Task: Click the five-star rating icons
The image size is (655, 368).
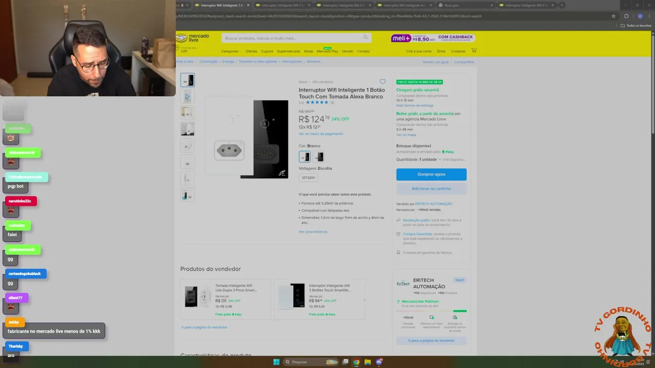Action: [317, 102]
